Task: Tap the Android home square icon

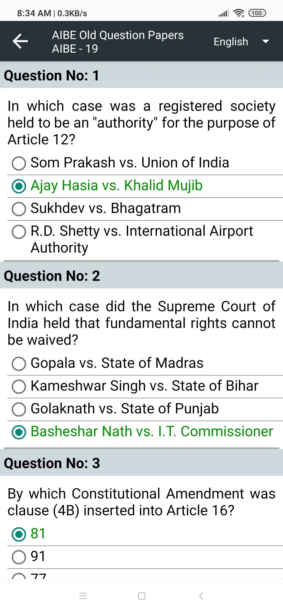Action: pos(142,596)
